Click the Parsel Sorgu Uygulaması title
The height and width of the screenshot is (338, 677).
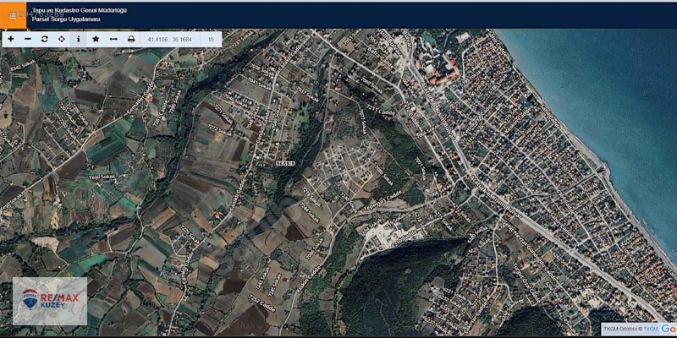click(x=66, y=19)
